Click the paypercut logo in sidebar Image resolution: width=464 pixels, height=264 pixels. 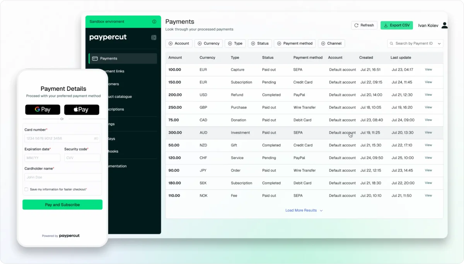pos(108,37)
